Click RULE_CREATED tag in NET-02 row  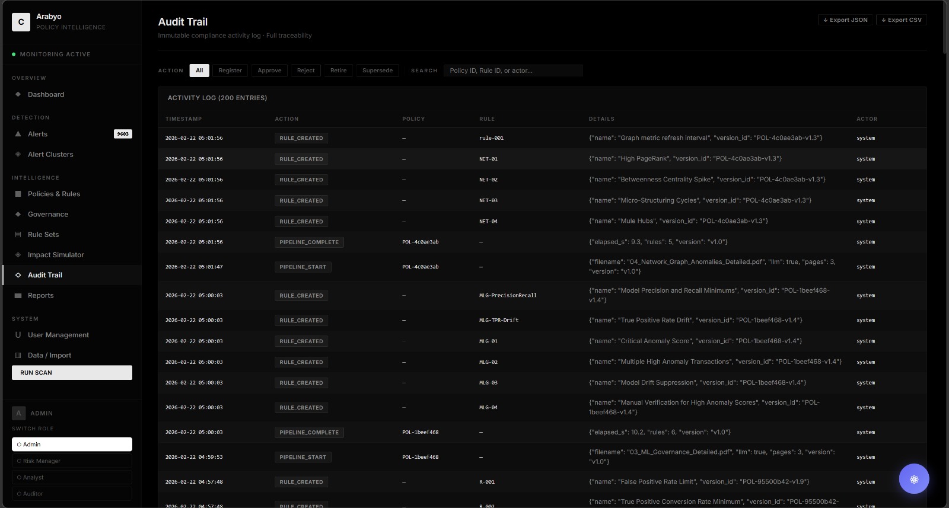pyautogui.click(x=301, y=180)
